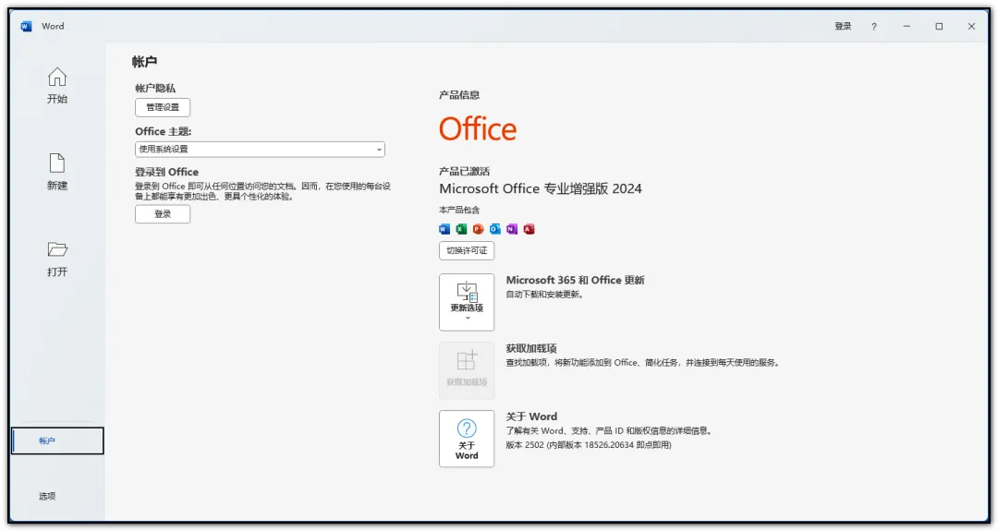Expand the 更新选项 dropdown button
998x531 pixels.
pyautogui.click(x=467, y=302)
